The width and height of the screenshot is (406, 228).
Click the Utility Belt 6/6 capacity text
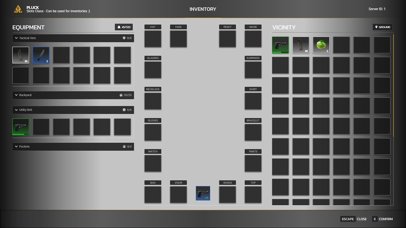coord(129,110)
